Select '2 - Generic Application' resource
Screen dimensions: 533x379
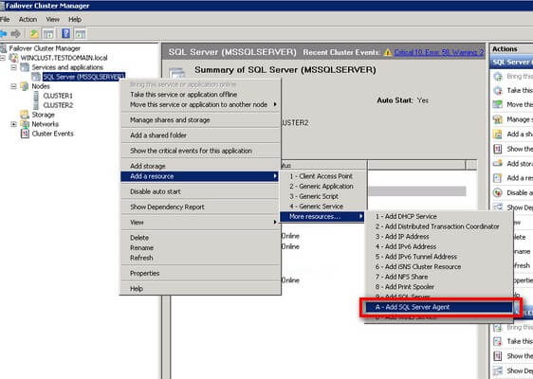pos(322,187)
